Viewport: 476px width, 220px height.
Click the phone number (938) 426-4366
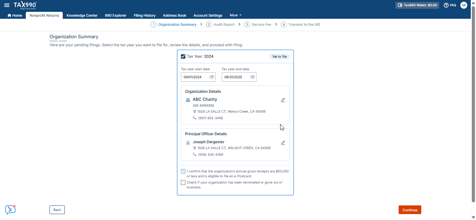coord(211,155)
